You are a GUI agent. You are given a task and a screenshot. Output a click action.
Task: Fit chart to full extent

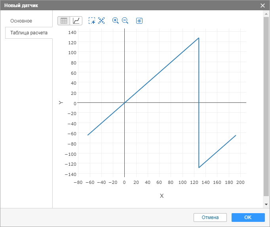[x=101, y=21]
